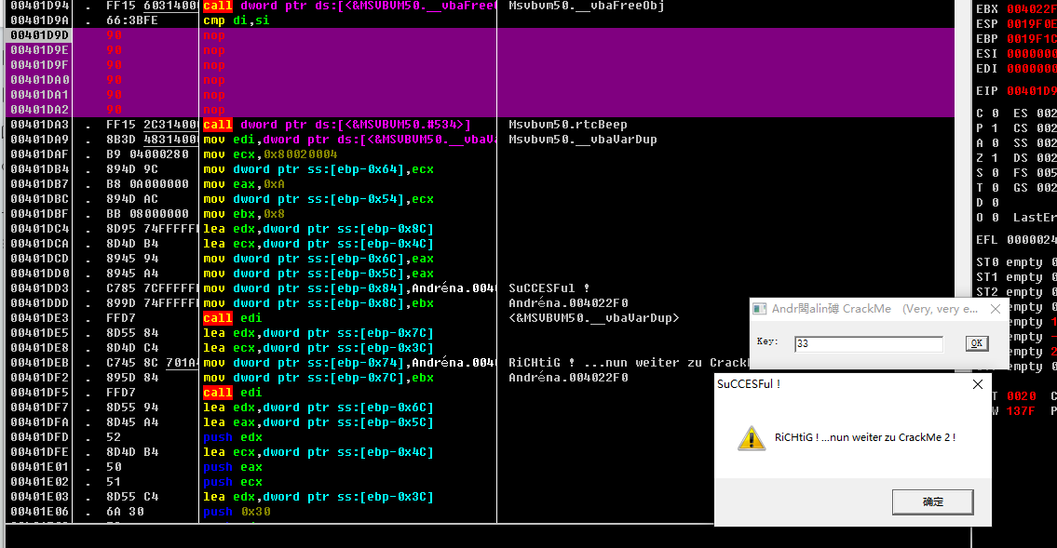The image size is (1057, 548).
Task: Select the rtcBeep call at address 00401DA3
Action: [335, 125]
